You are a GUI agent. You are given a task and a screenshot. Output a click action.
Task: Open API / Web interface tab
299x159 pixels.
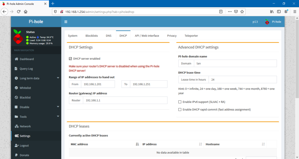click(x=147, y=36)
